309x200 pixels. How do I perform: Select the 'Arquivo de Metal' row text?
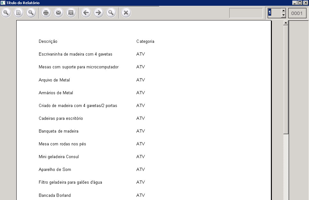(54, 80)
